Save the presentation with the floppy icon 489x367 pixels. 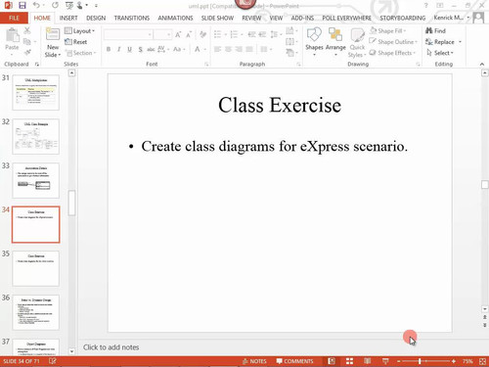pyautogui.click(x=22, y=5)
